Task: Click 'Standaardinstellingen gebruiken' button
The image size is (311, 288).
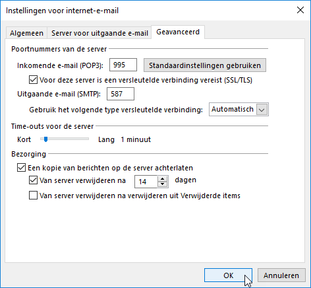Action: (205, 65)
